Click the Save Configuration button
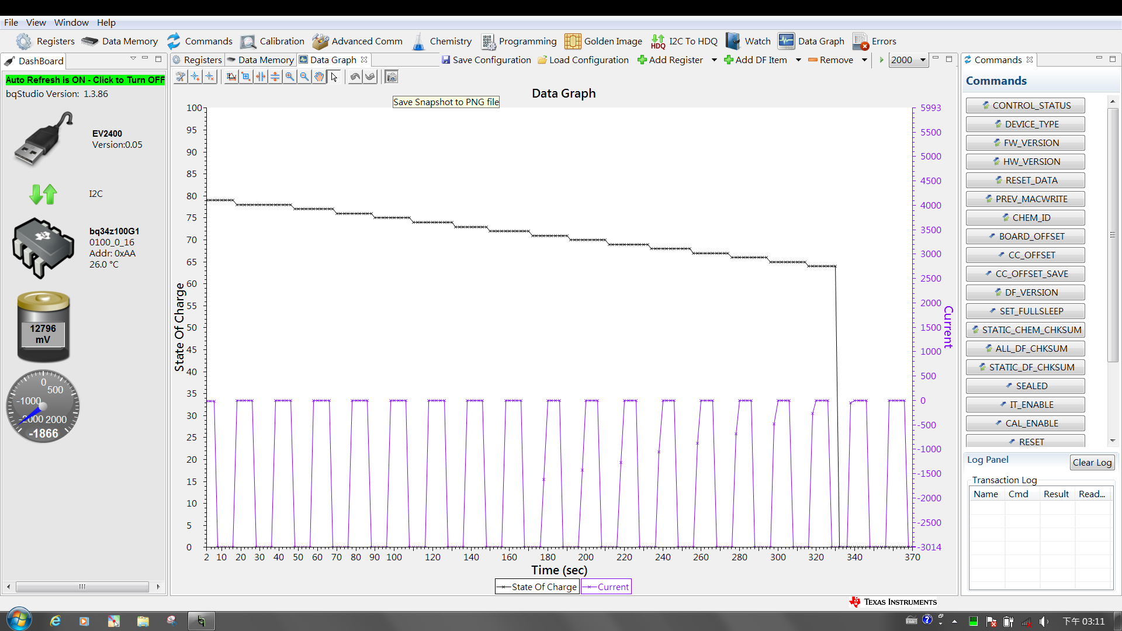Viewport: 1122px width, 631px height. point(486,60)
